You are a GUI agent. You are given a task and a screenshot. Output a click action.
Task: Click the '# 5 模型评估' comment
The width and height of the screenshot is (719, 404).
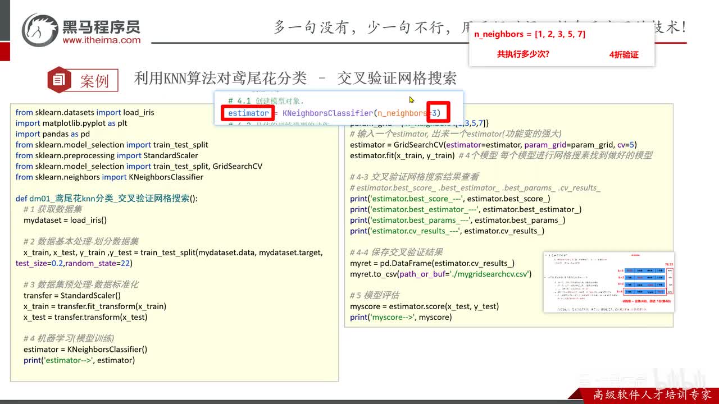(x=375, y=295)
